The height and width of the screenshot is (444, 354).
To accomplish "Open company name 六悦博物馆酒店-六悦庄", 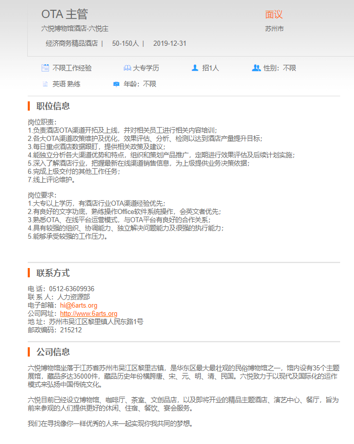I will click(x=74, y=29).
